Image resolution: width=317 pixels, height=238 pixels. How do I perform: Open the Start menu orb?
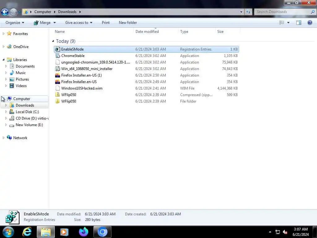[x=8, y=232]
